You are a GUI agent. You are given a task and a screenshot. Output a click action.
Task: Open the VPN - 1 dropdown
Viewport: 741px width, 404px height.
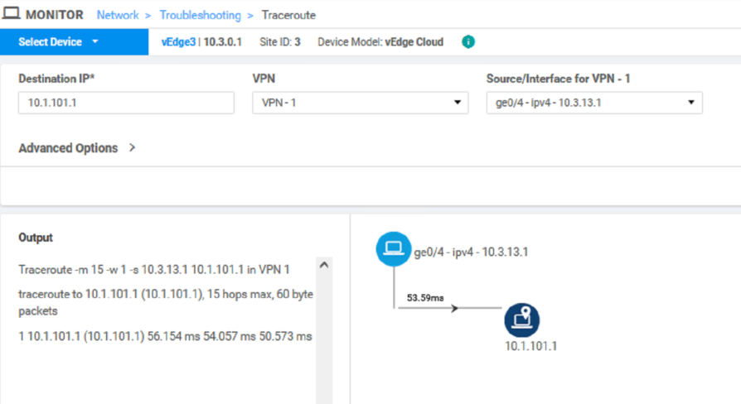pos(360,103)
